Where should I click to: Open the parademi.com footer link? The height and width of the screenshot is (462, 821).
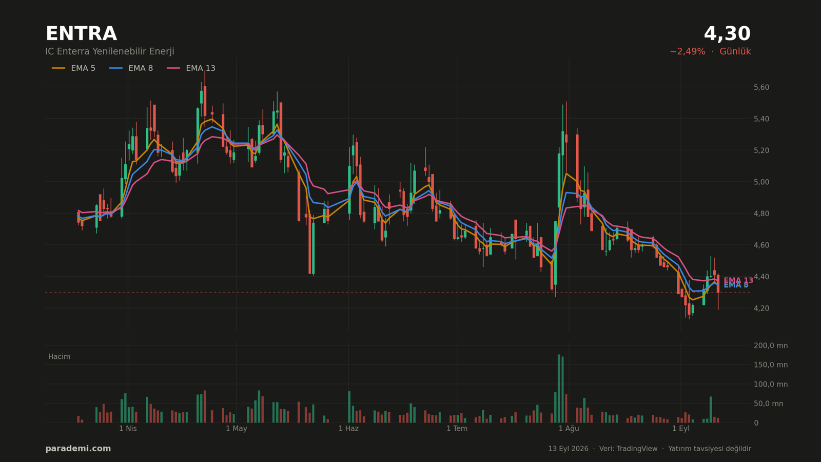[78, 449]
